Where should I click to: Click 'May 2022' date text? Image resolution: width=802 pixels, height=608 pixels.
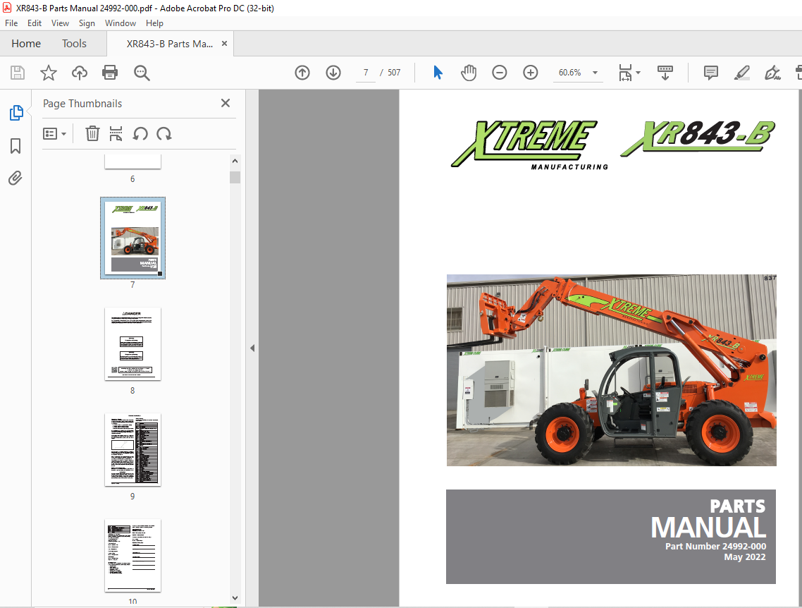745,557
